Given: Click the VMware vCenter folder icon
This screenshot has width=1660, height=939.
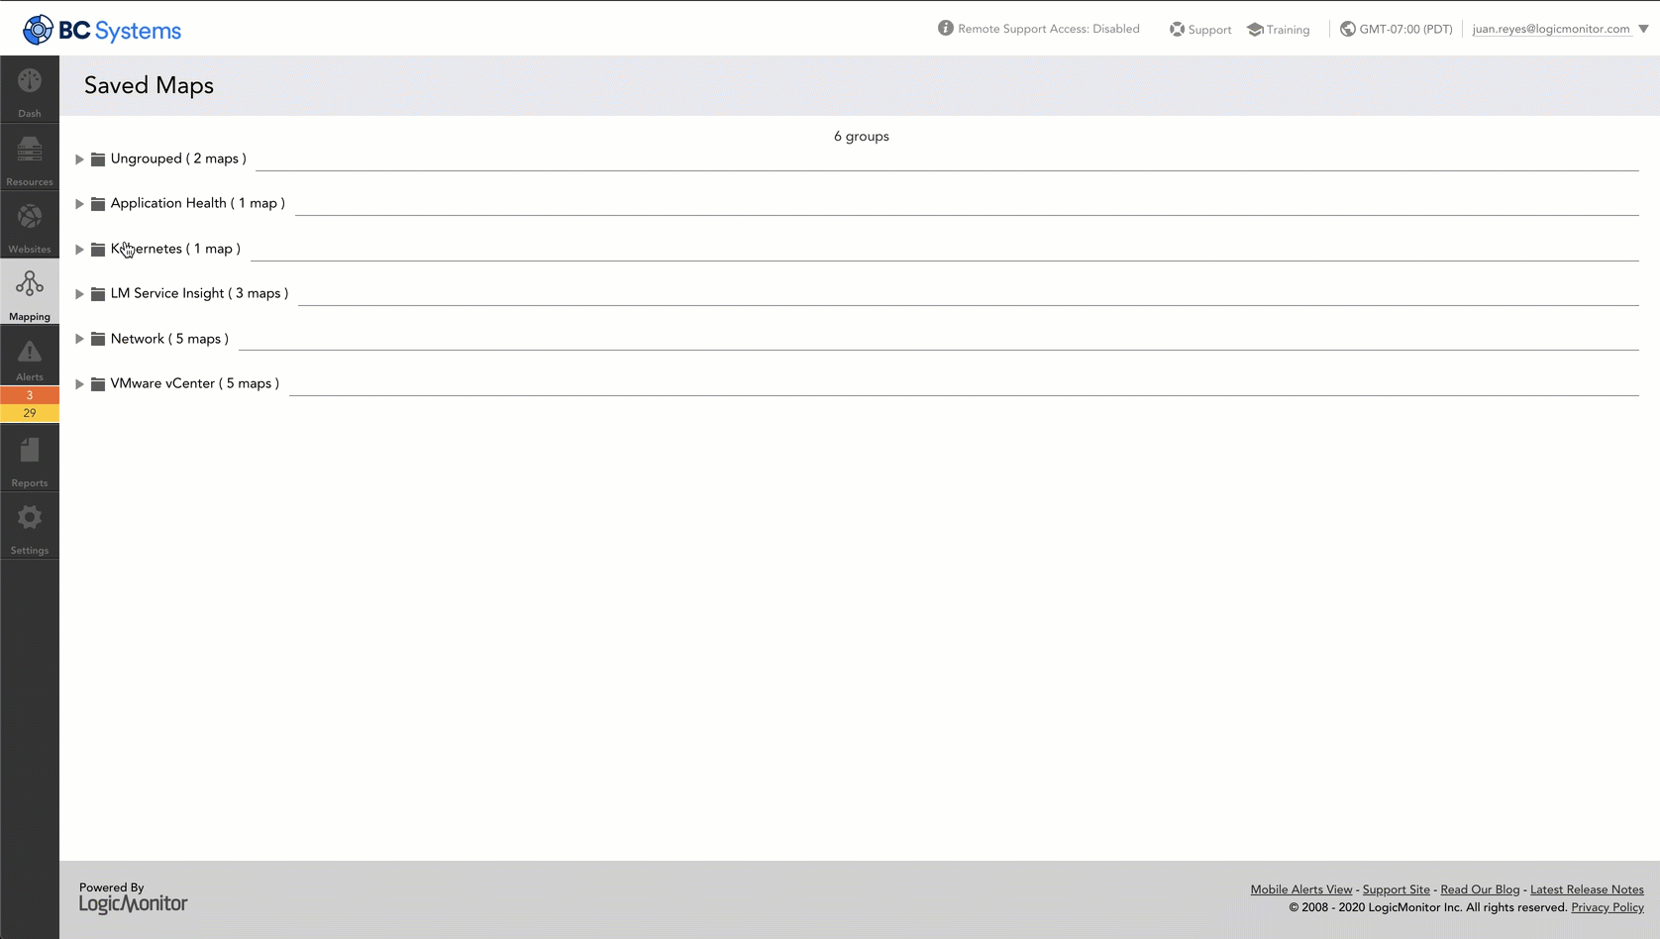Looking at the screenshot, I should [98, 384].
